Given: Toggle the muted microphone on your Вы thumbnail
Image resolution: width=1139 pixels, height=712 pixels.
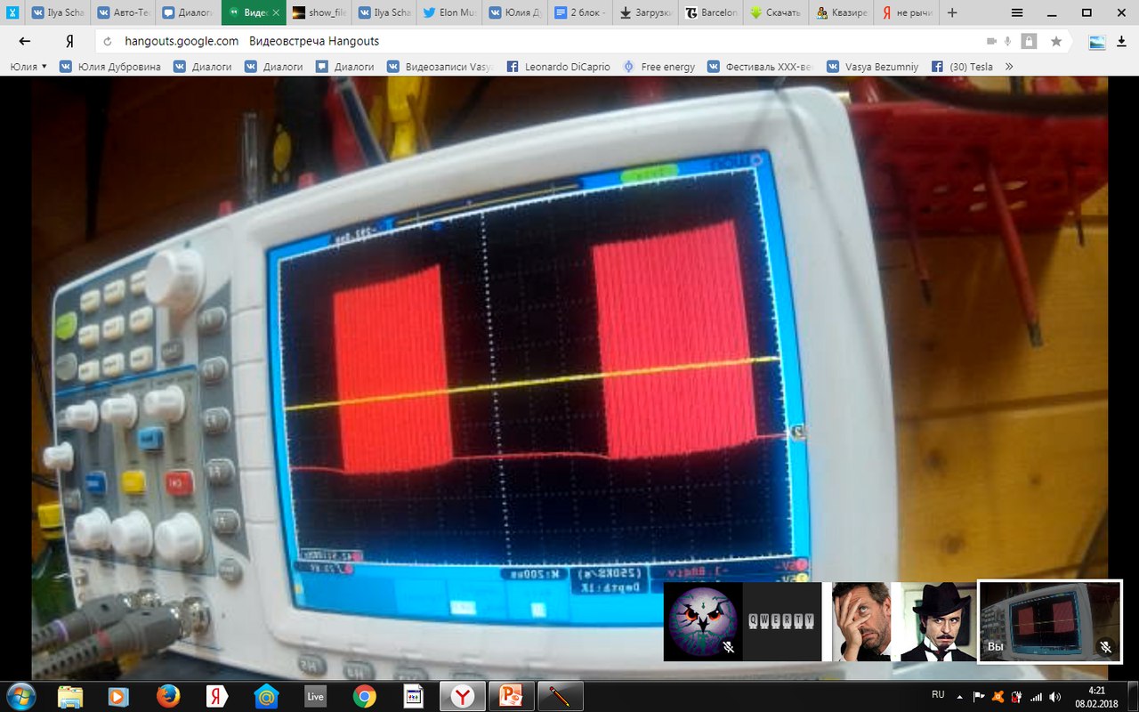Looking at the screenshot, I should click(x=1105, y=647).
